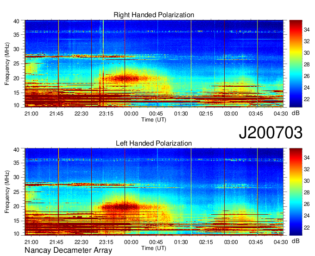Click the dB unit label beside the top color bar

296,113
